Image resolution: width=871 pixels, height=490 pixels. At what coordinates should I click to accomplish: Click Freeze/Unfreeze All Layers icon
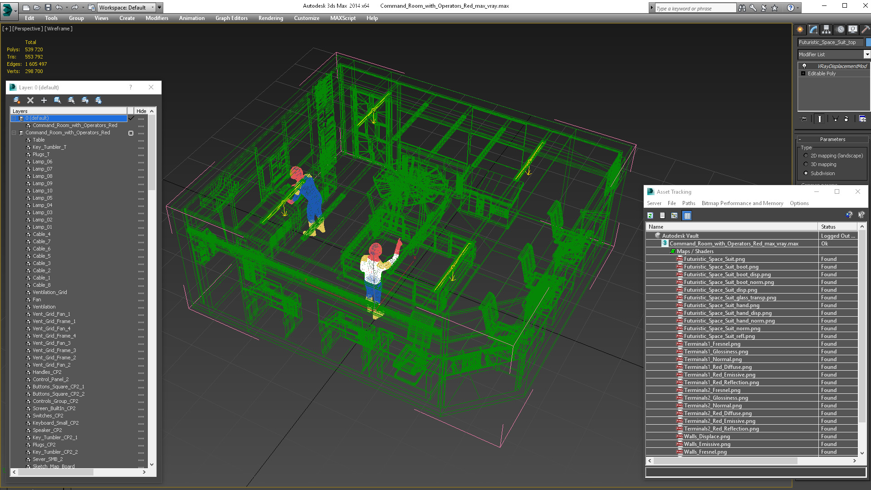coord(98,100)
